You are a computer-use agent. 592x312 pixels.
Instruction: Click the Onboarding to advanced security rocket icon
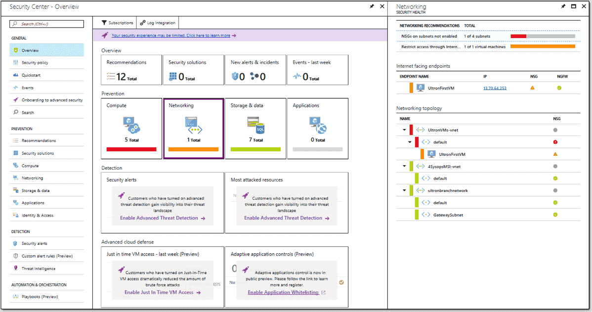pyautogui.click(x=15, y=100)
